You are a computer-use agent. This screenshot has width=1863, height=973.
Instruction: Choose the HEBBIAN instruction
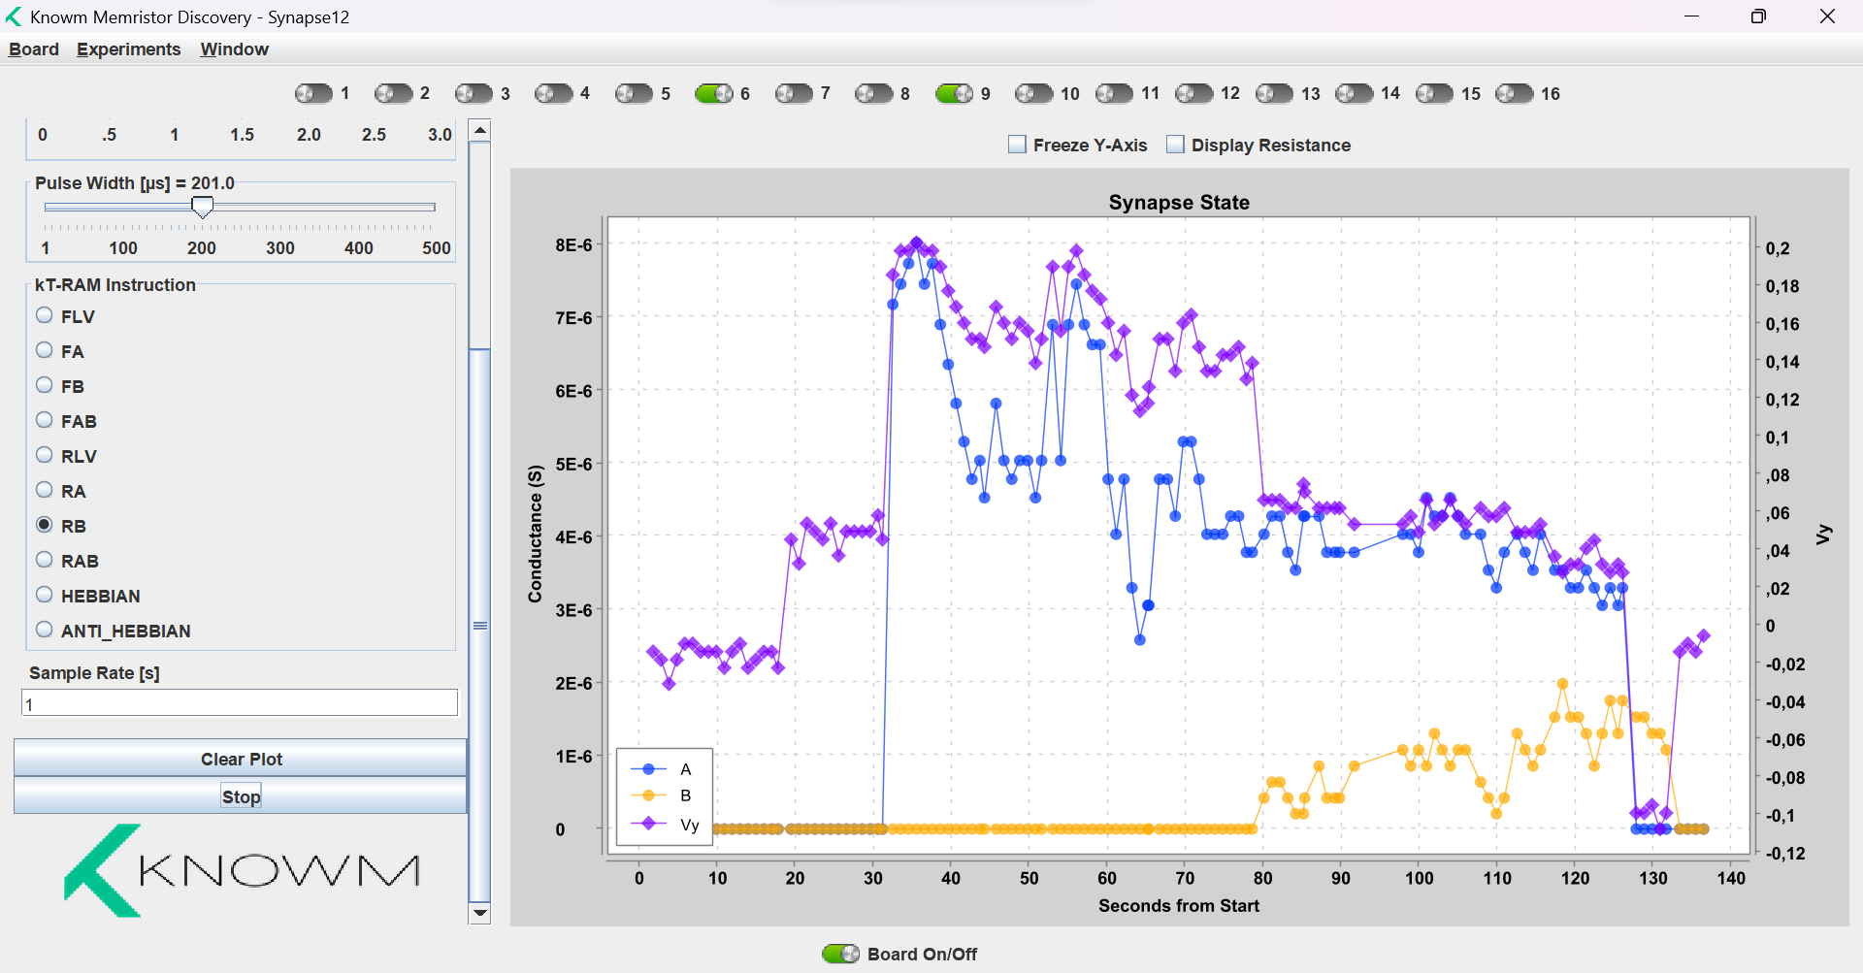pos(44,595)
